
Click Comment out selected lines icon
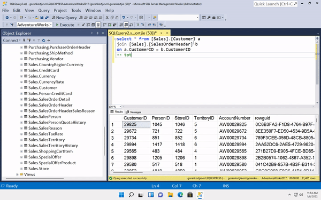pyautogui.click(x=138, y=25)
